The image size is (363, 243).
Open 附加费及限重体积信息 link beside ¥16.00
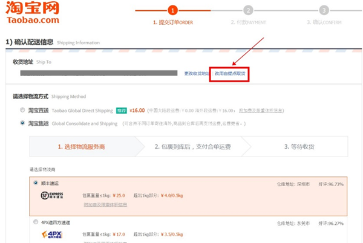pyautogui.click(x=261, y=111)
